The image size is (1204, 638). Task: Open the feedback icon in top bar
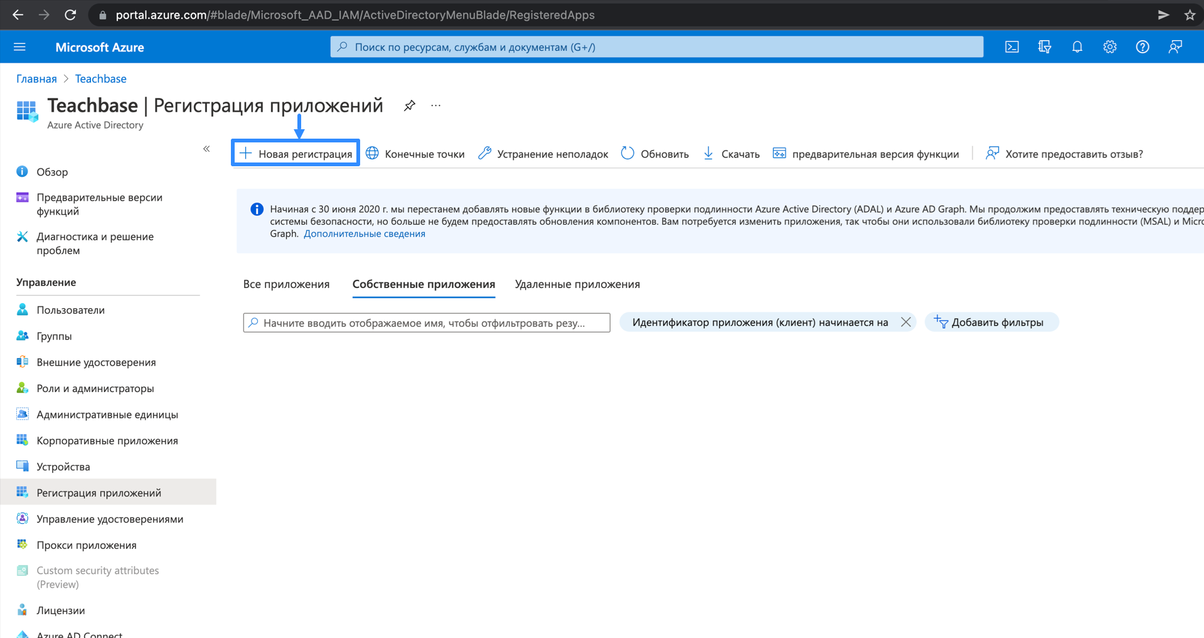pyautogui.click(x=1175, y=47)
